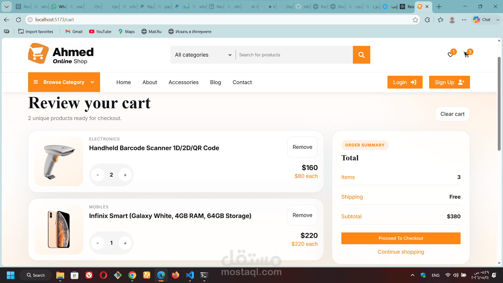
Task: Open Windows Start menu
Action: pos(10,275)
